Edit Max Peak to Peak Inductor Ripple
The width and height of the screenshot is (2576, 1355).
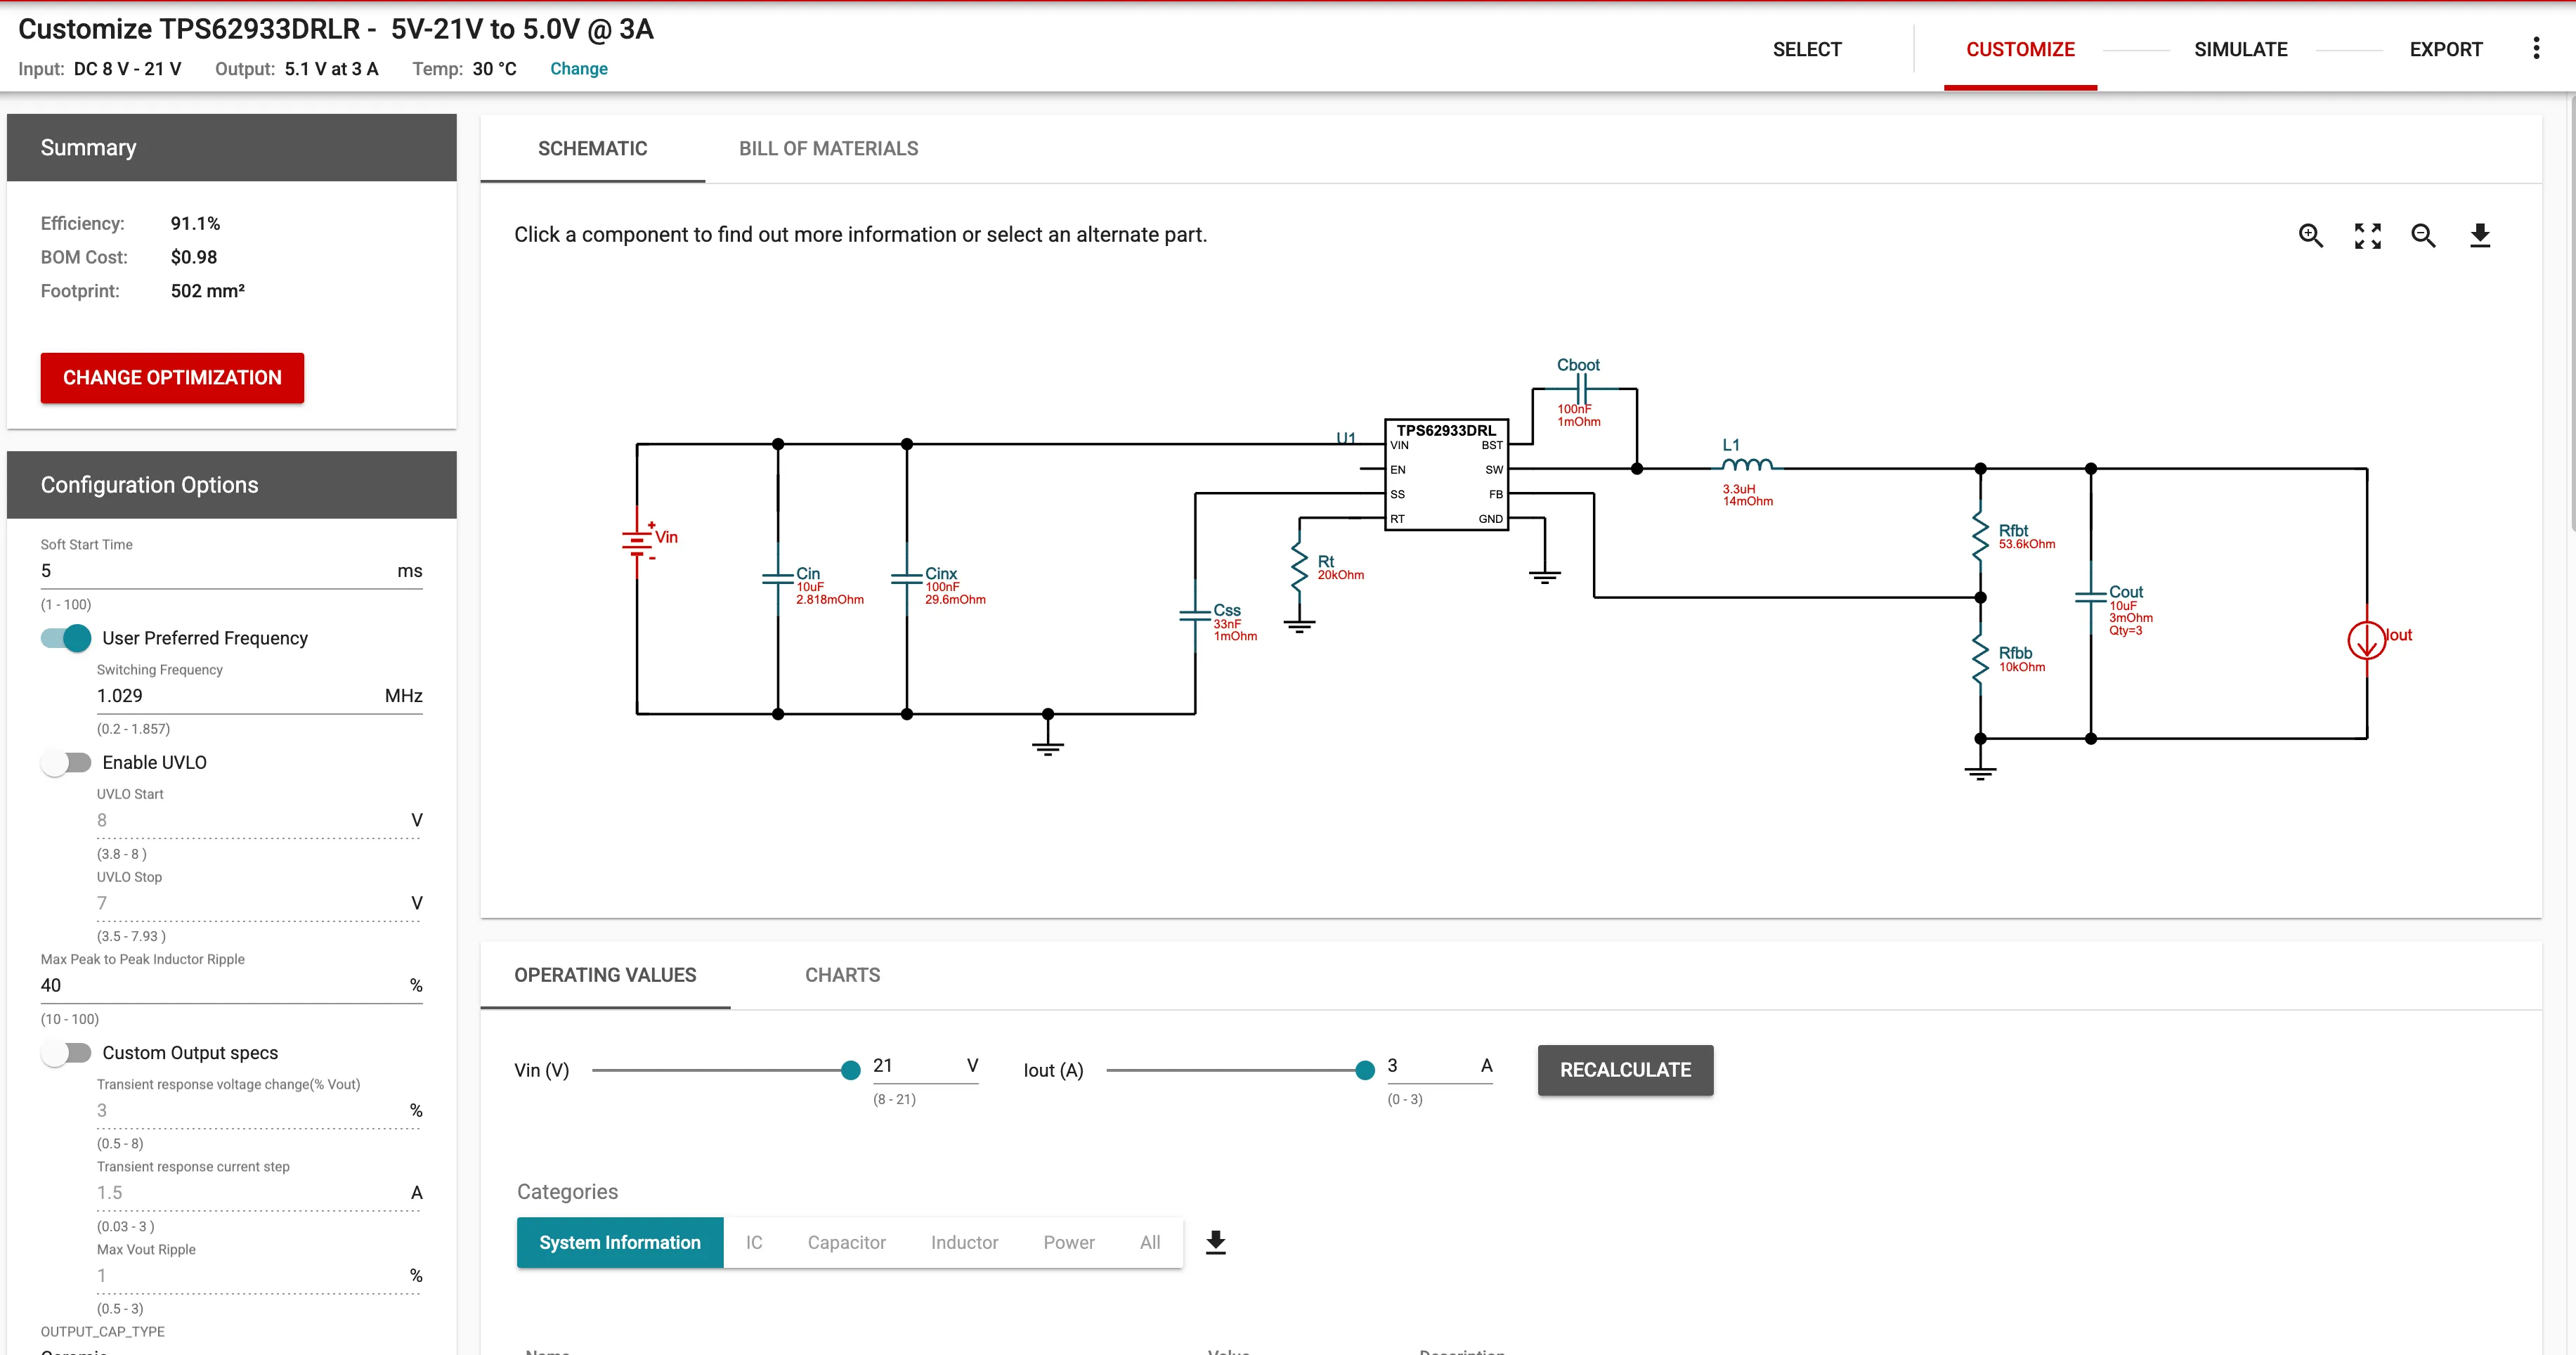coord(231,986)
